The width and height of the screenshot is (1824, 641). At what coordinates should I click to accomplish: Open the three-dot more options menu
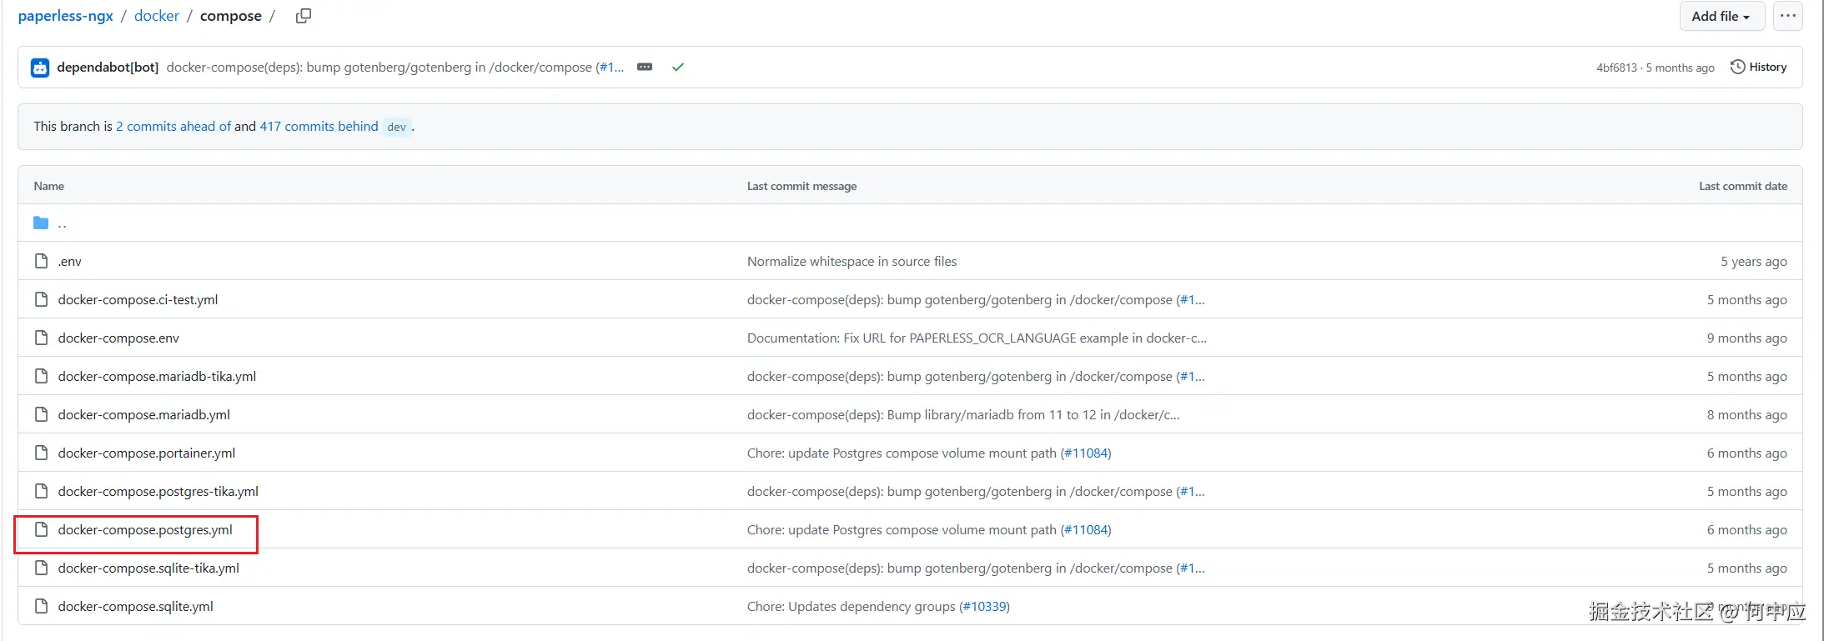tap(1787, 16)
